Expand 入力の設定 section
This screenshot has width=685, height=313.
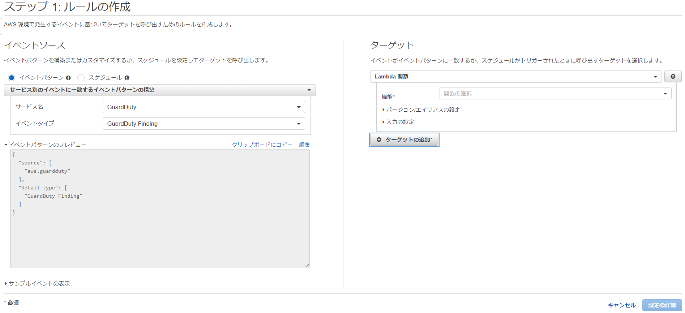click(399, 122)
